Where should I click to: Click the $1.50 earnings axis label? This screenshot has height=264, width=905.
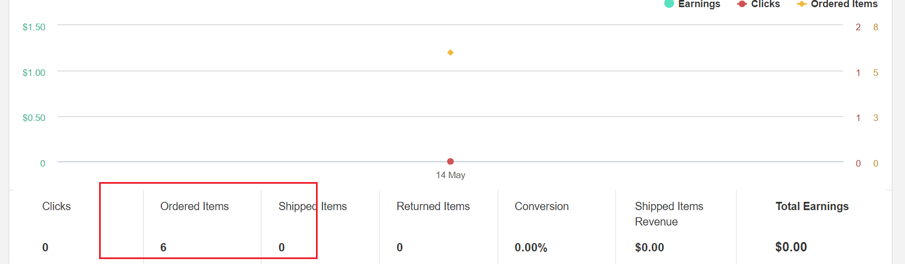click(x=34, y=27)
